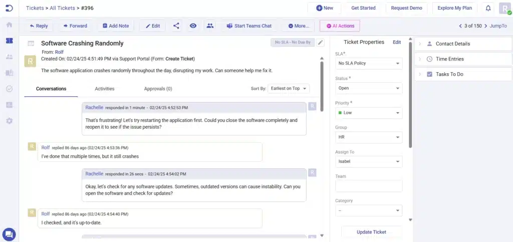
Task: Click the No SLA - No Due By badge
Action: pos(293,43)
